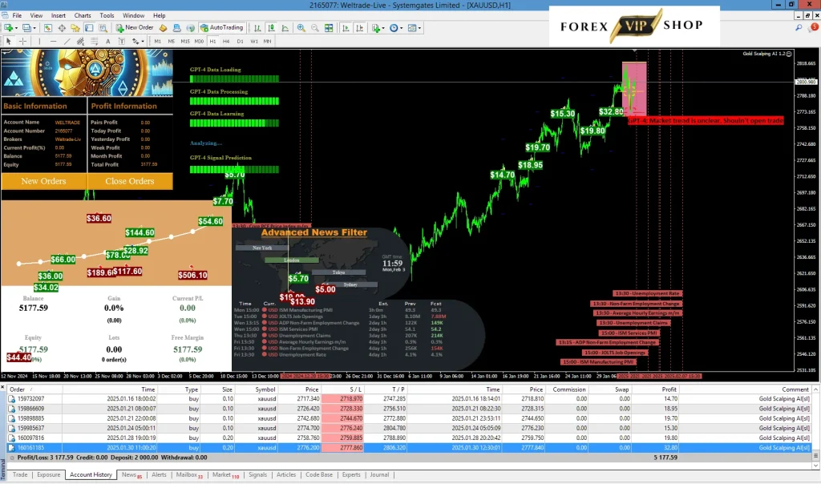Toggle the AutoTrading button
The height and width of the screenshot is (484, 821).
click(222, 28)
